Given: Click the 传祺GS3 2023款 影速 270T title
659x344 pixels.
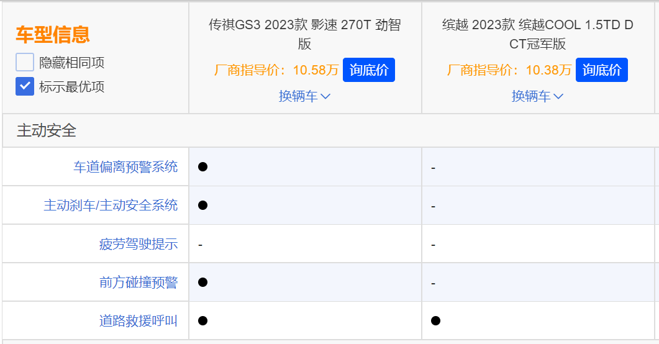Looking at the screenshot, I should (305, 34).
